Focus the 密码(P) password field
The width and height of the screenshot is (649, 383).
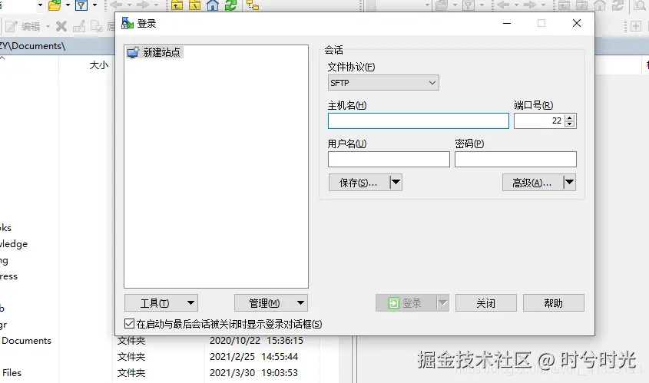(515, 159)
